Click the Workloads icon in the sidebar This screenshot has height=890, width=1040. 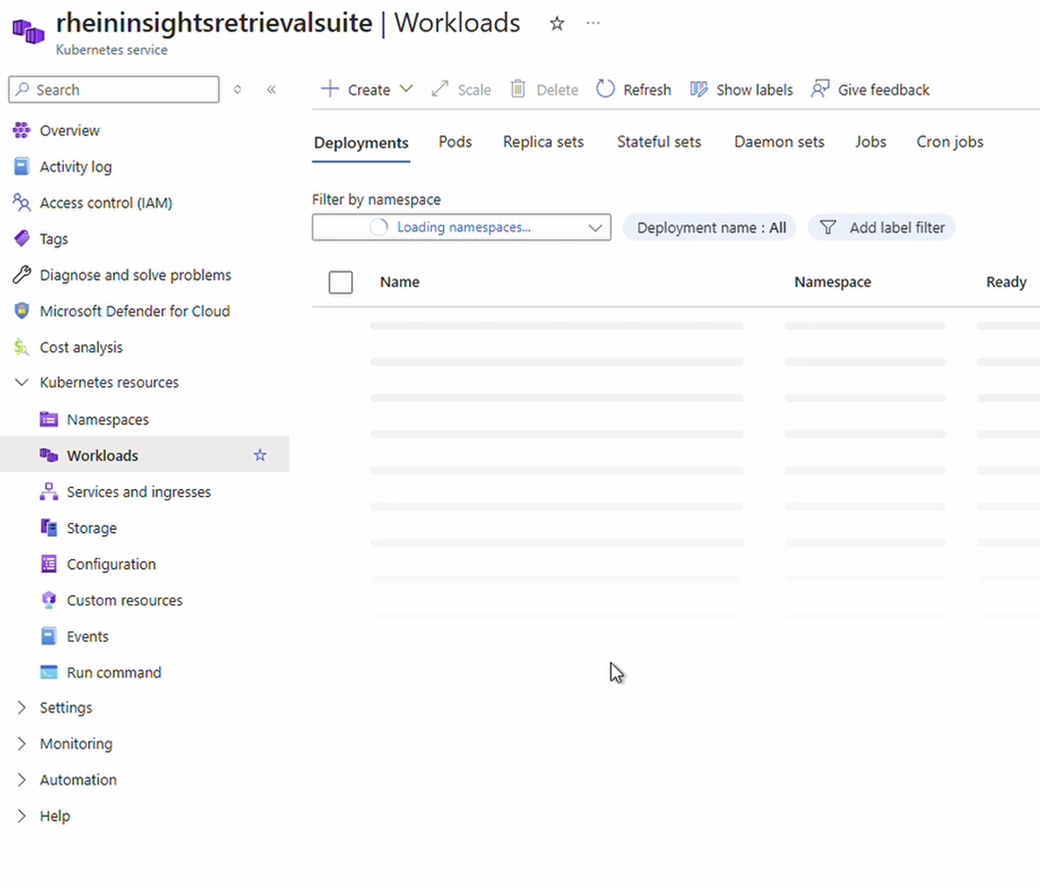49,455
